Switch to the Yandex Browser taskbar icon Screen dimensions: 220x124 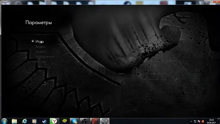tap(54, 121)
